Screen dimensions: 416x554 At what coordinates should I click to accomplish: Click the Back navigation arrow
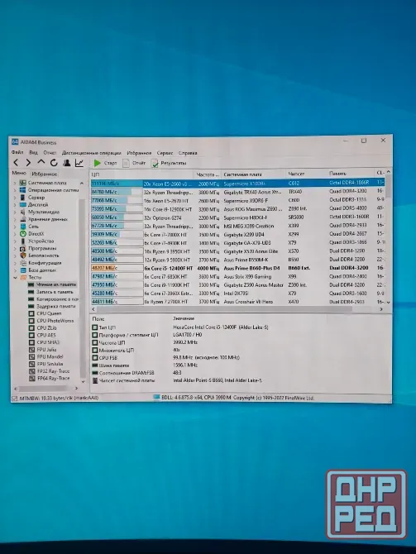(16, 163)
